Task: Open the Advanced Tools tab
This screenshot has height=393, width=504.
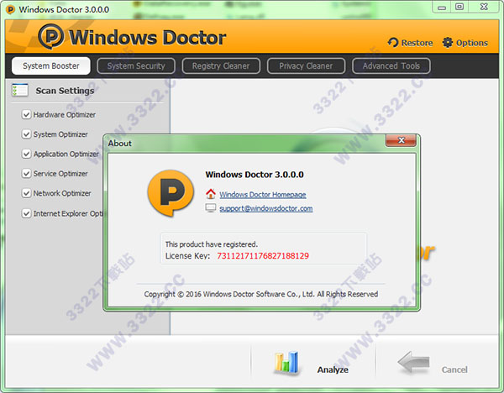Action: pos(391,65)
